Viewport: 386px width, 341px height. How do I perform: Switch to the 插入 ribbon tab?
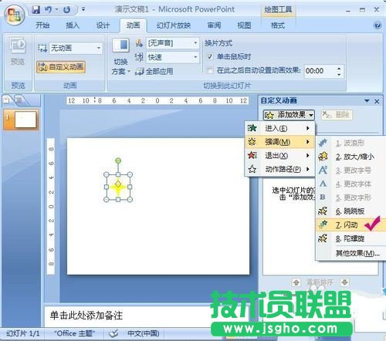pos(73,25)
